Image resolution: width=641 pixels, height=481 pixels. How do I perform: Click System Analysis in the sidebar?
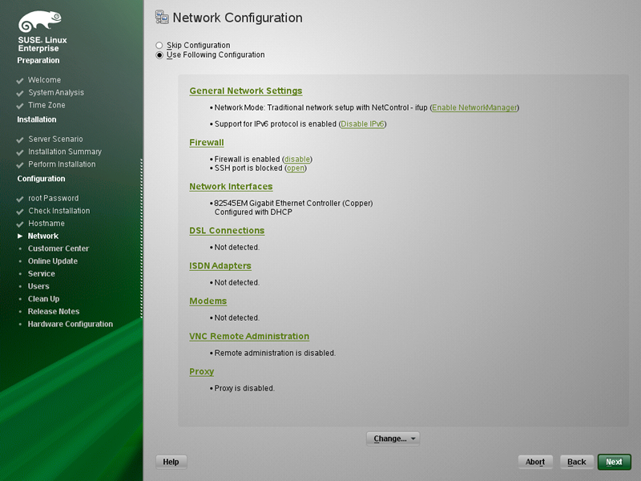[56, 93]
